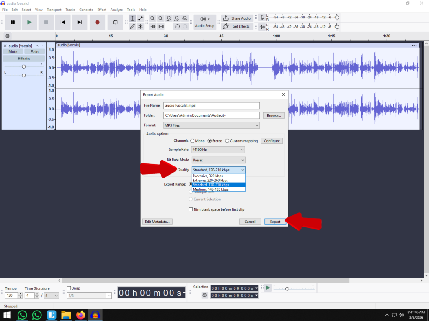Open the Tracks menu
The width and height of the screenshot is (429, 321).
[70, 10]
